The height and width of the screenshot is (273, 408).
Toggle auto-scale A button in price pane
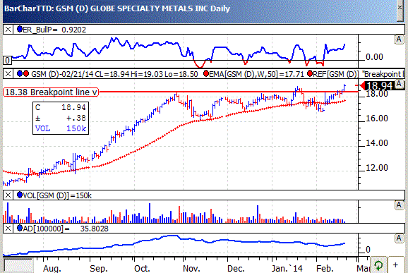[x=399, y=84]
